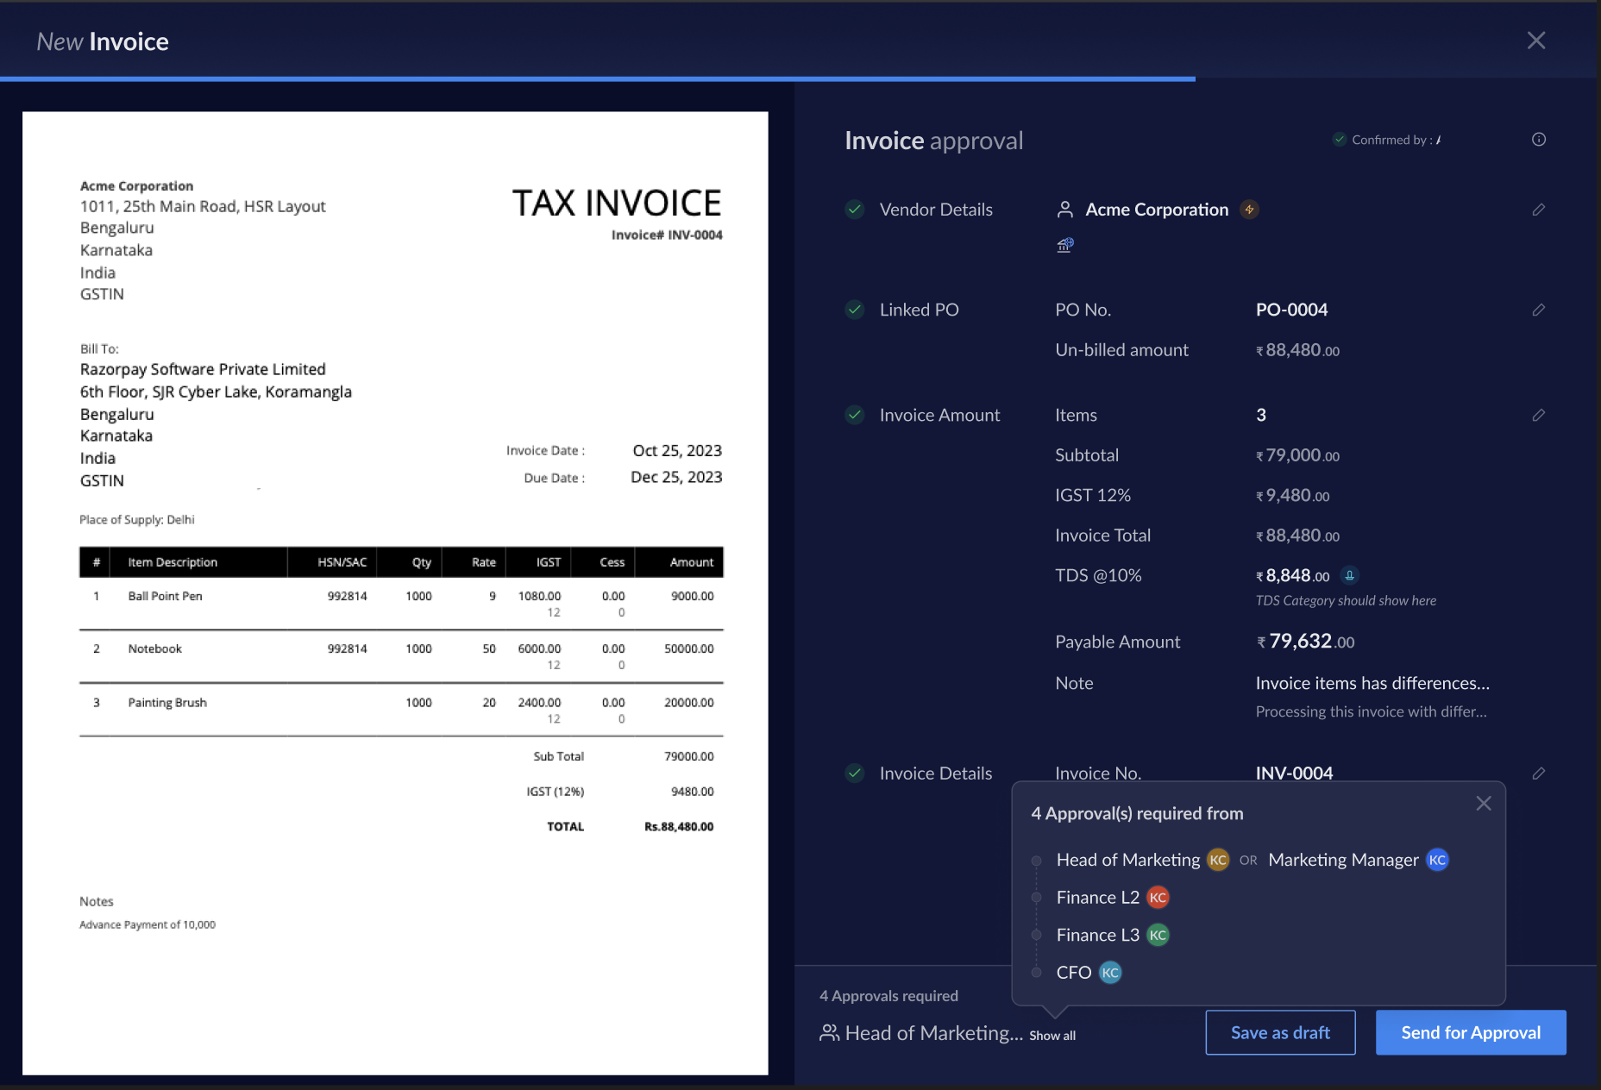Click the Painting Brush row in invoice
1601x1090 pixels.
401,710
